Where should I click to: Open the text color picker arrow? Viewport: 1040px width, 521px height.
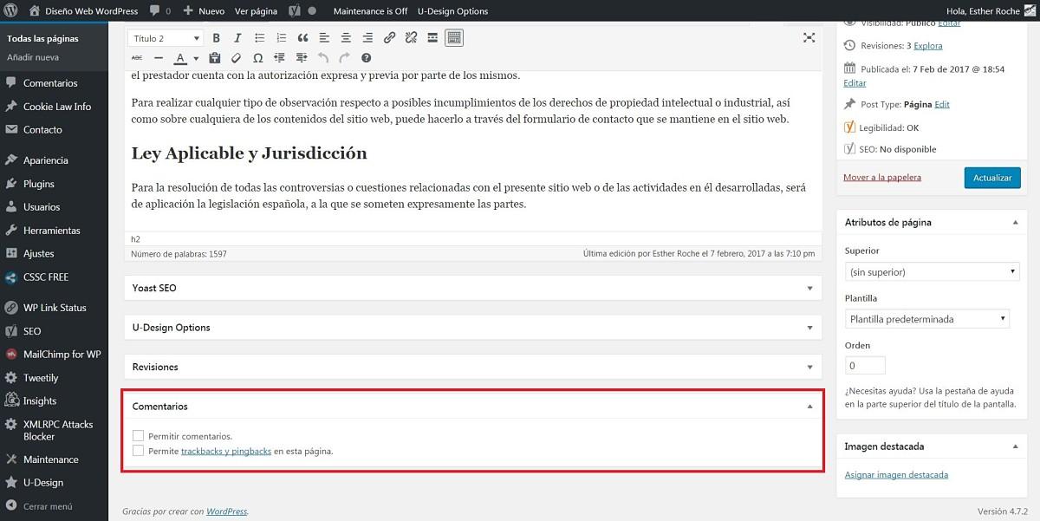point(196,59)
